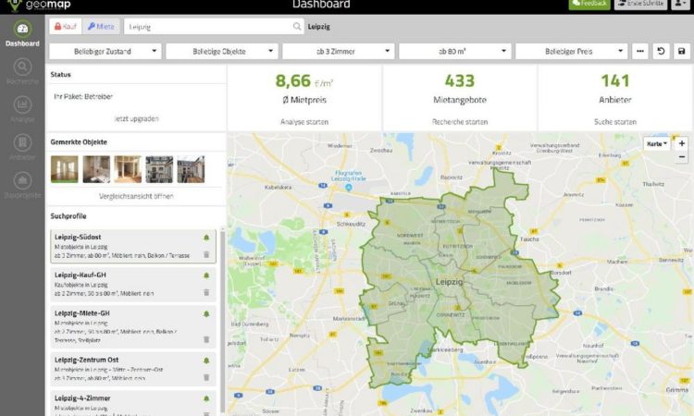Image resolution: width=694 pixels, height=416 pixels.
Task: Click the 433 Mietangebote value
Action: (460, 81)
